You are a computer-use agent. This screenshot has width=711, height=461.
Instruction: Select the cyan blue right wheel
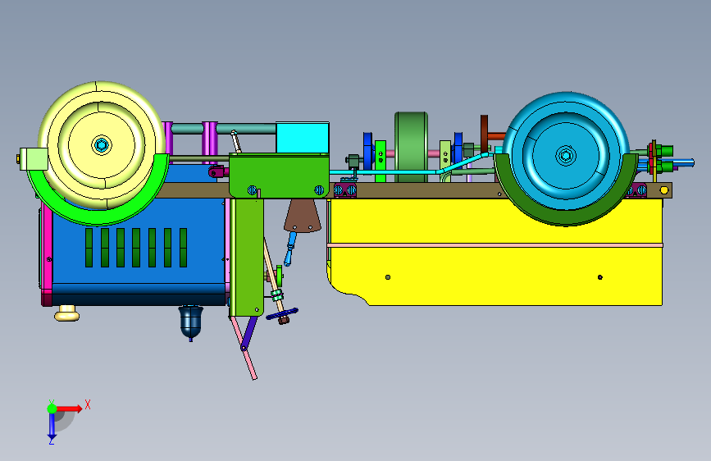tap(566, 151)
